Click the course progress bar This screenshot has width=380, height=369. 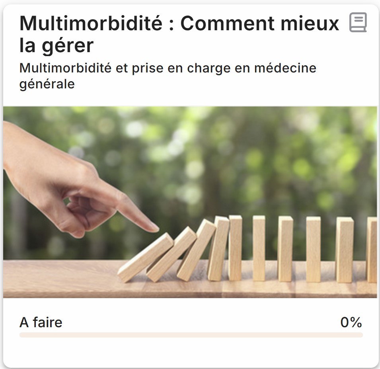click(191, 335)
